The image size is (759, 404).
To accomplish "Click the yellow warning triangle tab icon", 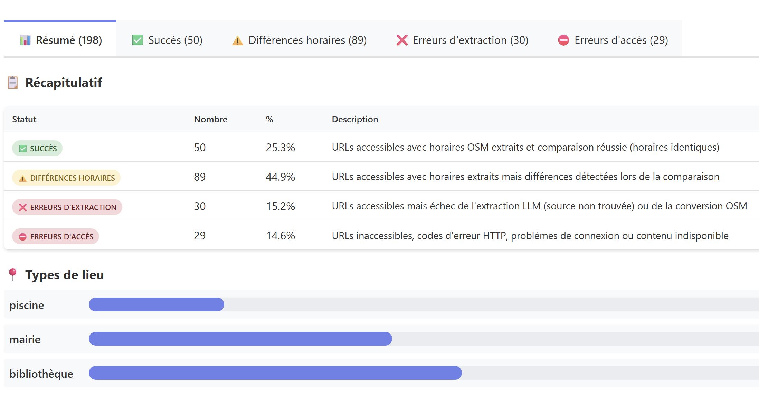I will 238,40.
